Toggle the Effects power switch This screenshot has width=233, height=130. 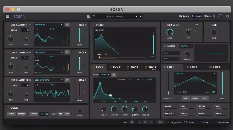[214, 16]
